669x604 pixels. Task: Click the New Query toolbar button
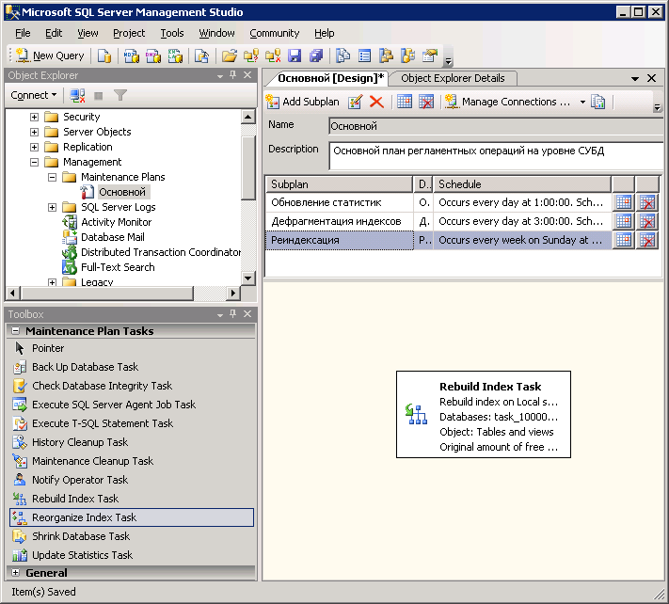coord(50,56)
